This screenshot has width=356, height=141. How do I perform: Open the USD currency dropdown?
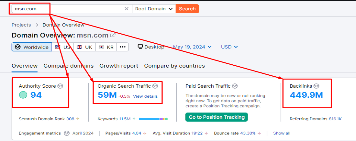point(229,47)
